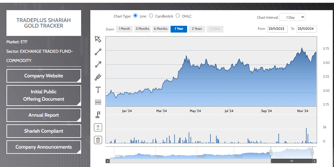Open the Annual Report link

[x=44, y=115]
